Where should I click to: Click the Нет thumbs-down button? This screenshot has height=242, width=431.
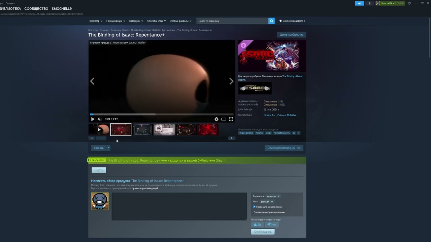pyautogui.click(x=272, y=225)
